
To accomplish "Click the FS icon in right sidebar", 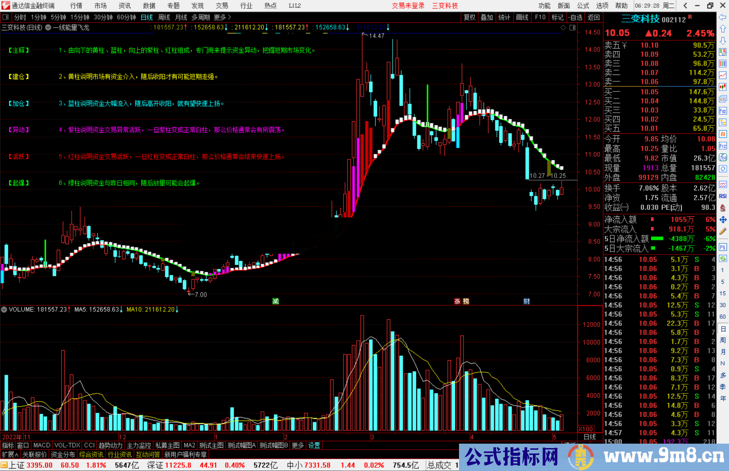I will coord(723,247).
